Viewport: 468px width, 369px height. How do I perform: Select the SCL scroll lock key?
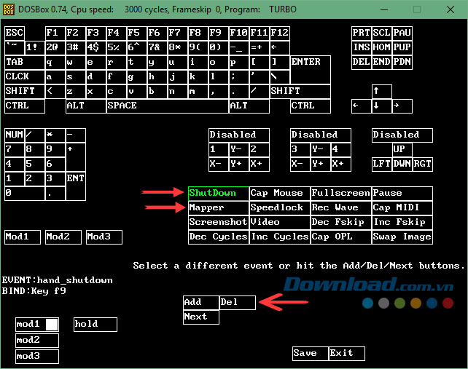point(382,33)
